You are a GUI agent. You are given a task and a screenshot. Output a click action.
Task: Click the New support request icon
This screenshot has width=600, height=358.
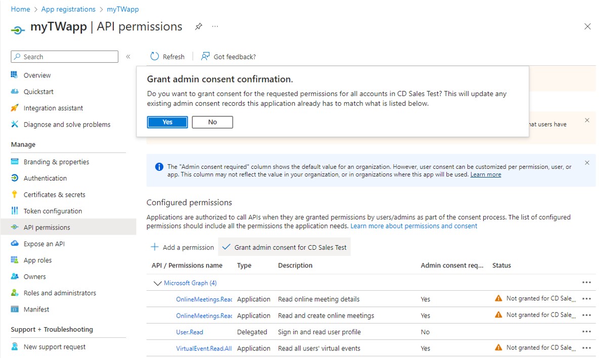(15, 346)
